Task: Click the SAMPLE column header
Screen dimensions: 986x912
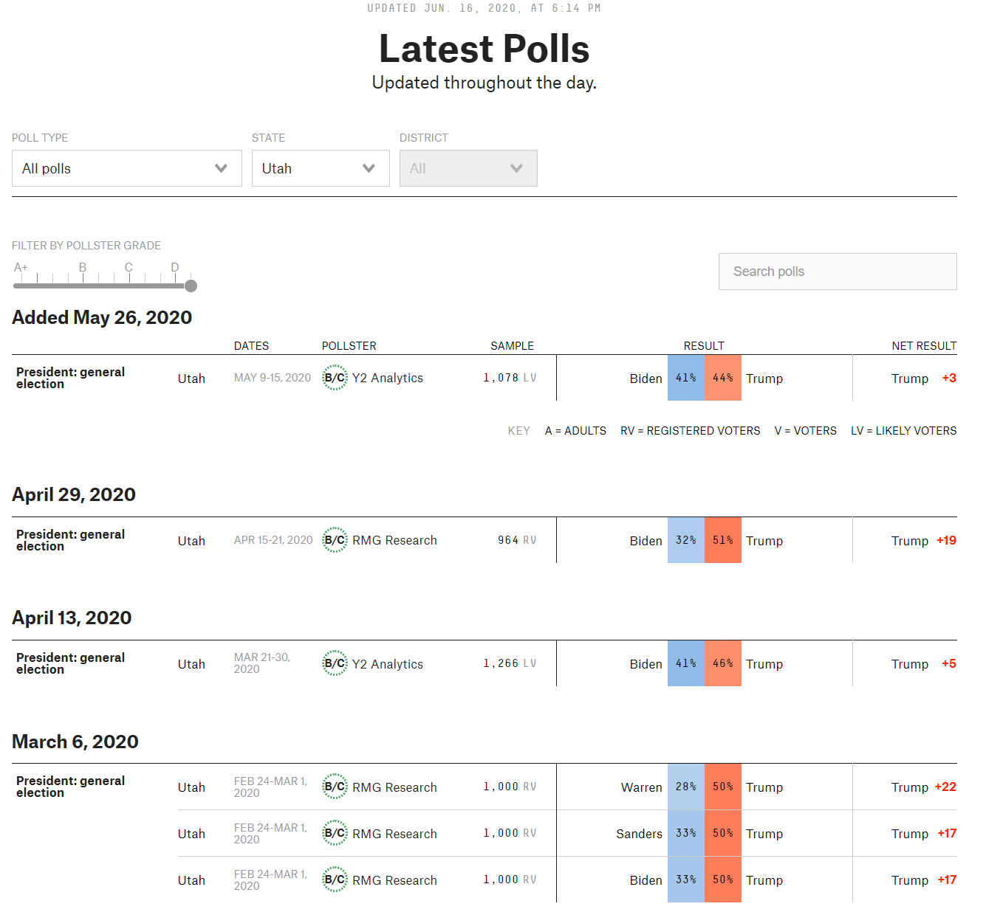Action: (x=513, y=346)
